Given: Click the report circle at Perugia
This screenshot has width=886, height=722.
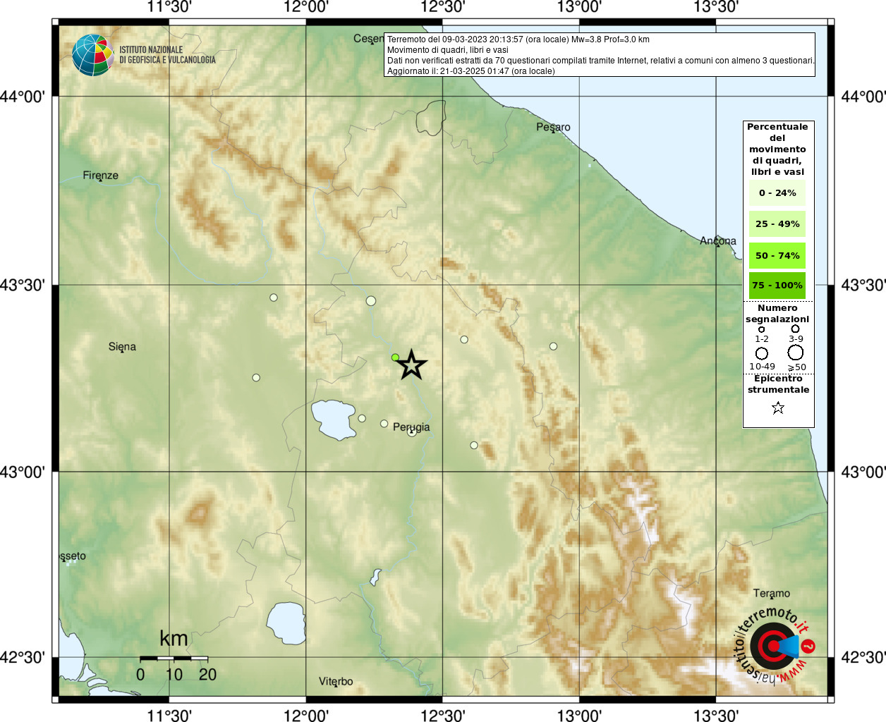Looking at the screenshot, I should click(412, 432).
